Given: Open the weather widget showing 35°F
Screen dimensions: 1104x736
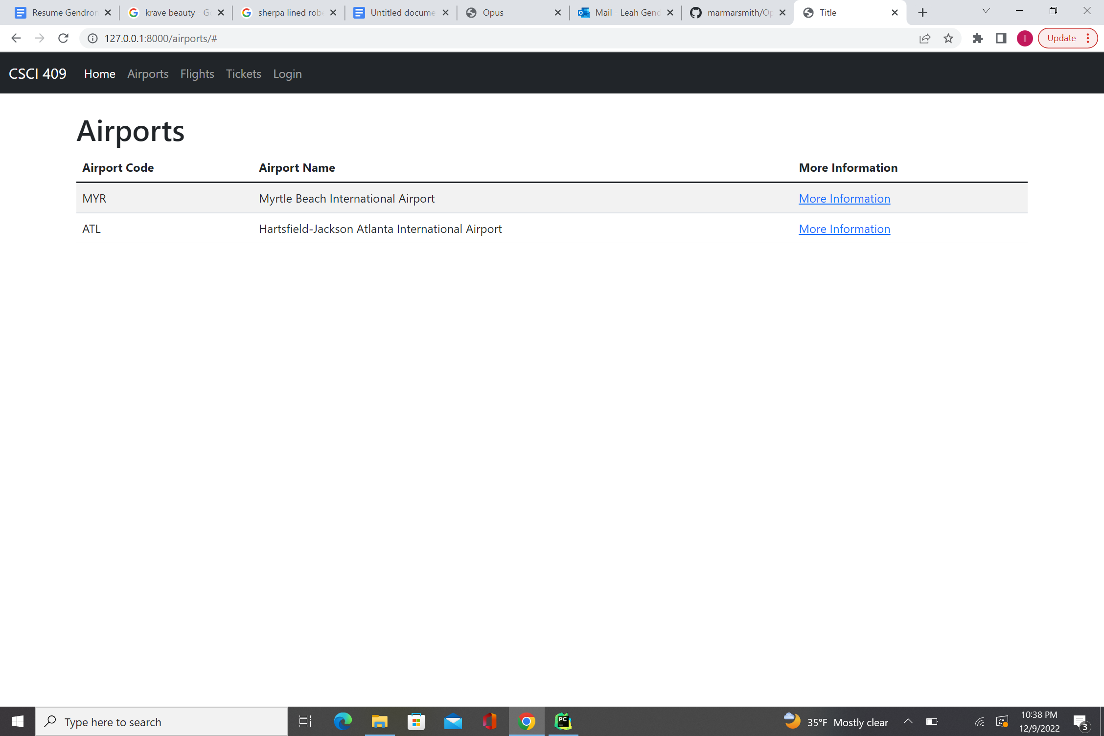Looking at the screenshot, I should click(836, 722).
